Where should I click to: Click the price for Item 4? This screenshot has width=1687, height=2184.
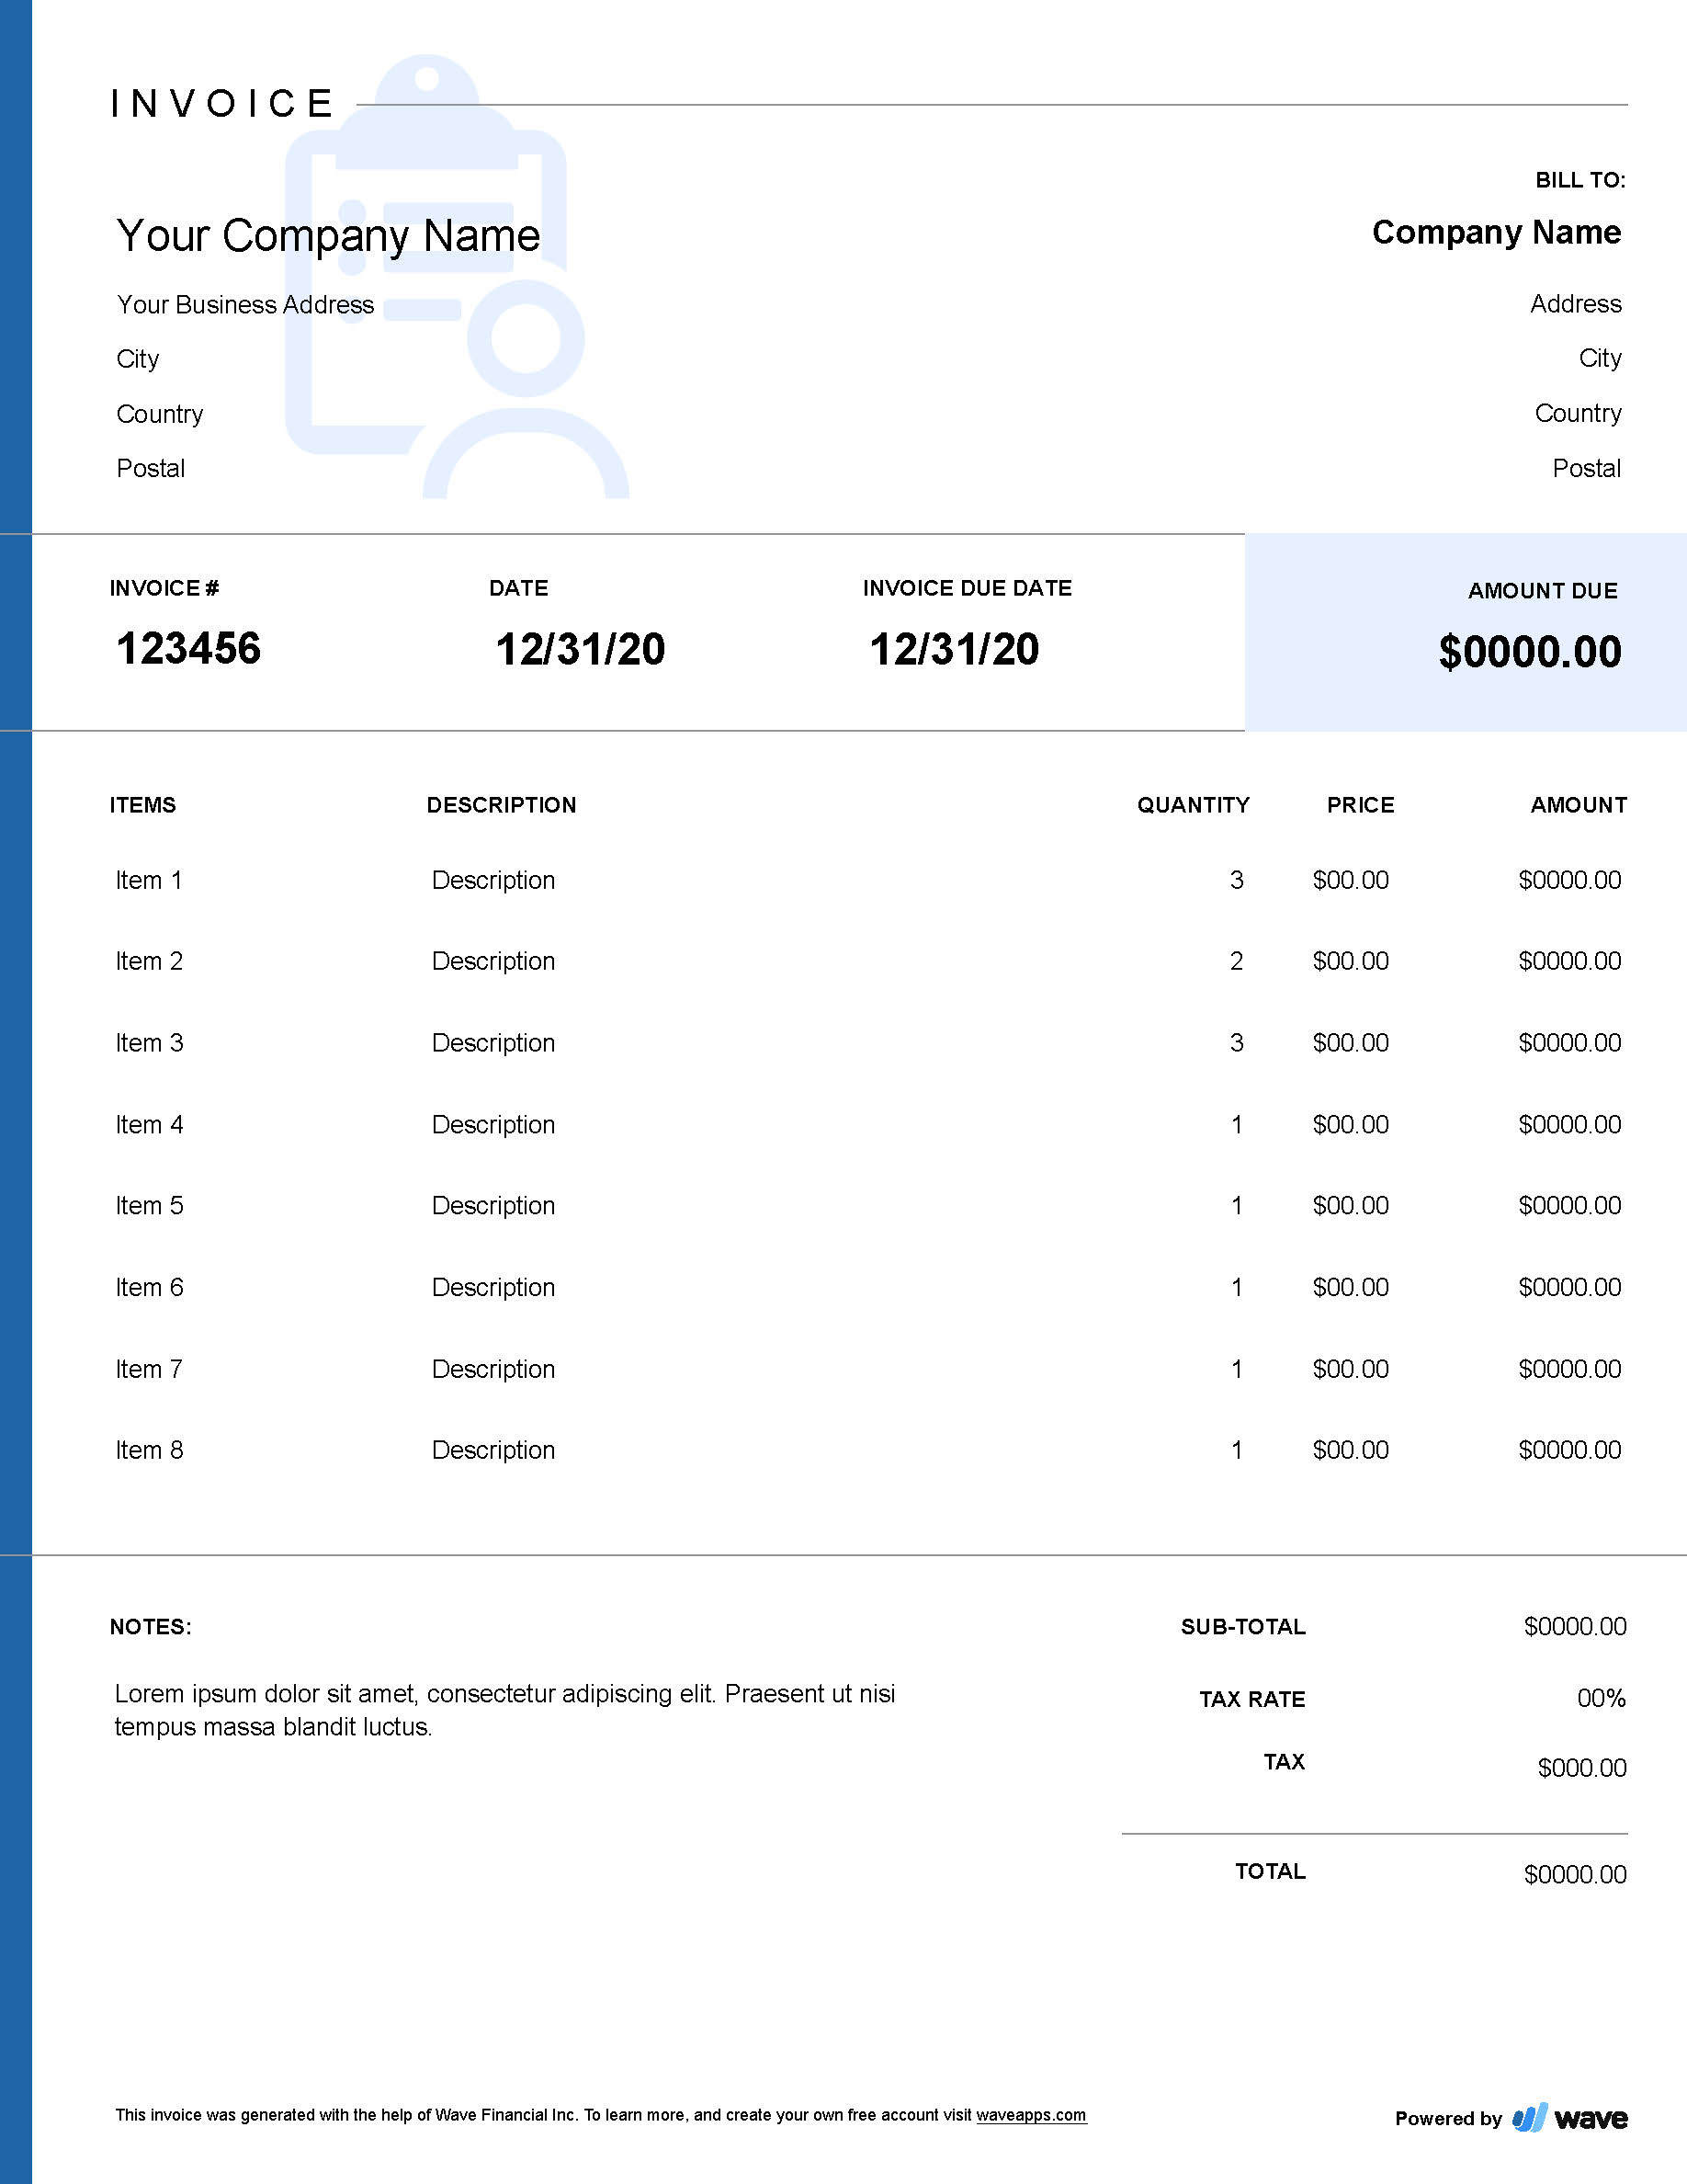tap(1350, 1124)
